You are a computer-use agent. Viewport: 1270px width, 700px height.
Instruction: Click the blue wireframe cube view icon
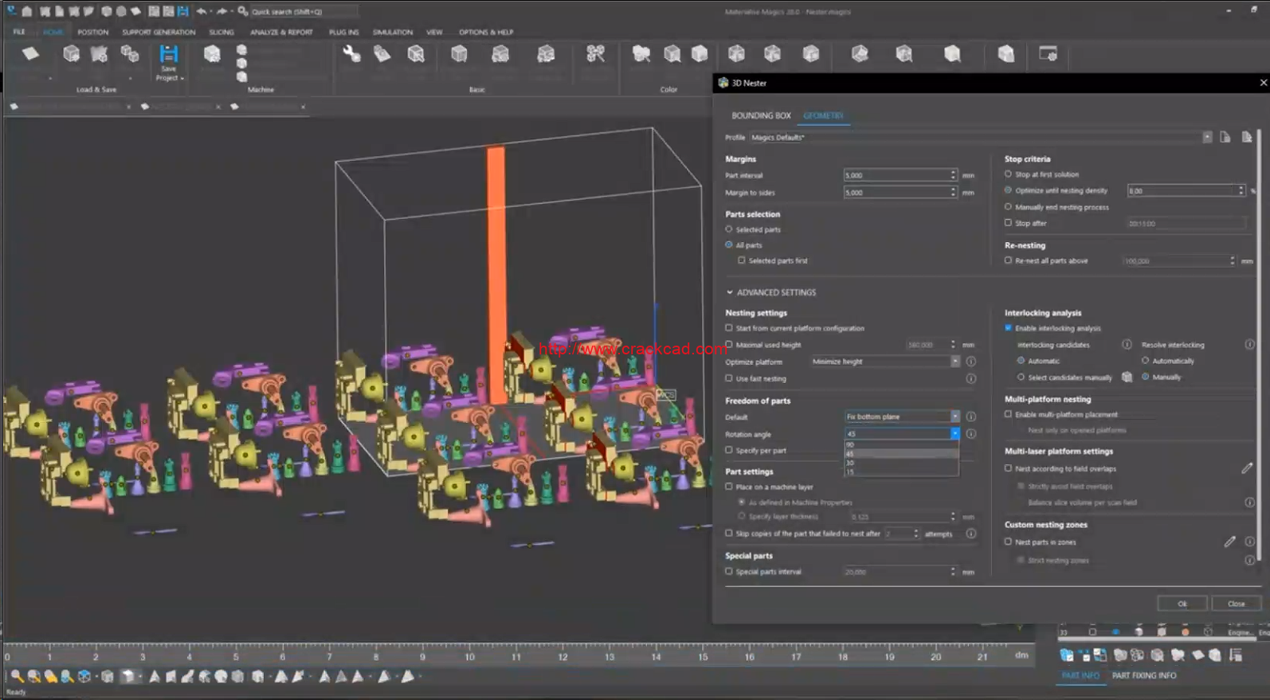84,676
